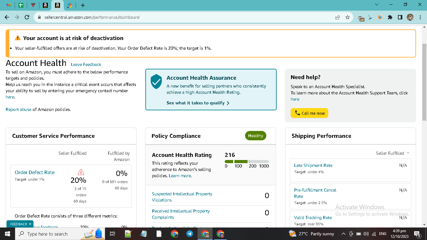The width and height of the screenshot is (427, 240).
Task: Click 'here' link under Need help
Action: [295, 99]
